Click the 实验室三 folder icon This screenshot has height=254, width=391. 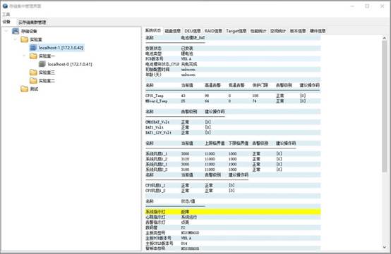point(33,72)
